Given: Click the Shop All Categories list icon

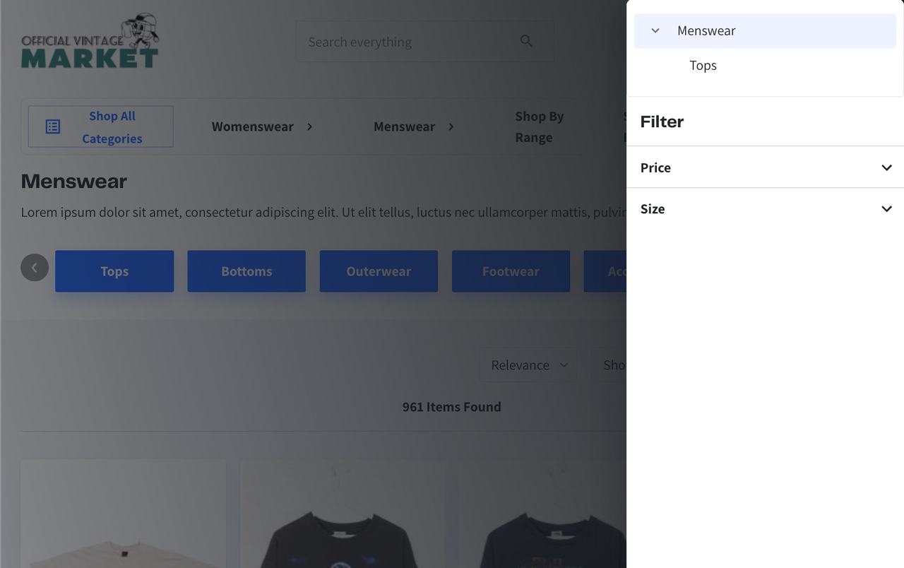Looking at the screenshot, I should click(x=53, y=126).
